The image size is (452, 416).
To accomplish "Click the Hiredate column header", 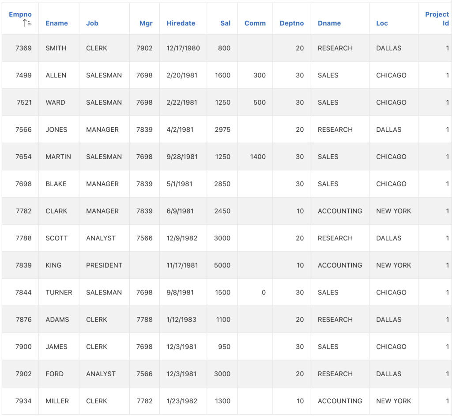I will [x=181, y=23].
